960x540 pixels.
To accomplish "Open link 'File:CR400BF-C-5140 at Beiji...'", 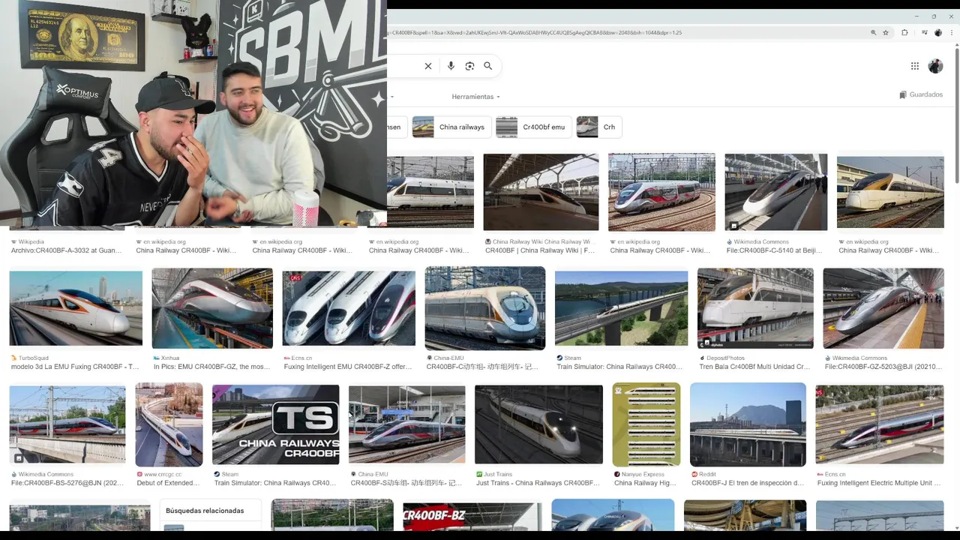I will [x=775, y=250].
